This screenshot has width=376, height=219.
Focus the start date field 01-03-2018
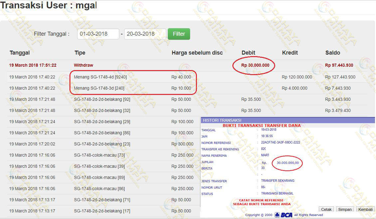click(x=98, y=34)
